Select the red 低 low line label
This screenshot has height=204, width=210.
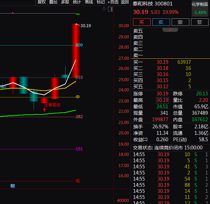(78, 181)
